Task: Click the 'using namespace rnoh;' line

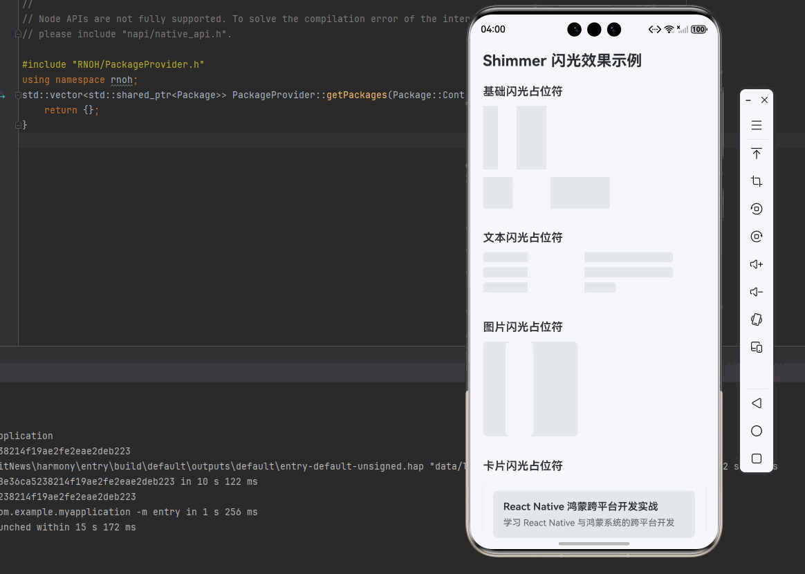Action: tap(80, 80)
